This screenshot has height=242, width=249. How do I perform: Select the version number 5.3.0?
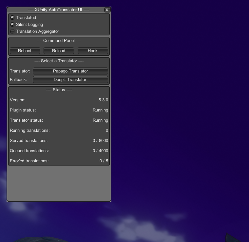[x=103, y=100]
